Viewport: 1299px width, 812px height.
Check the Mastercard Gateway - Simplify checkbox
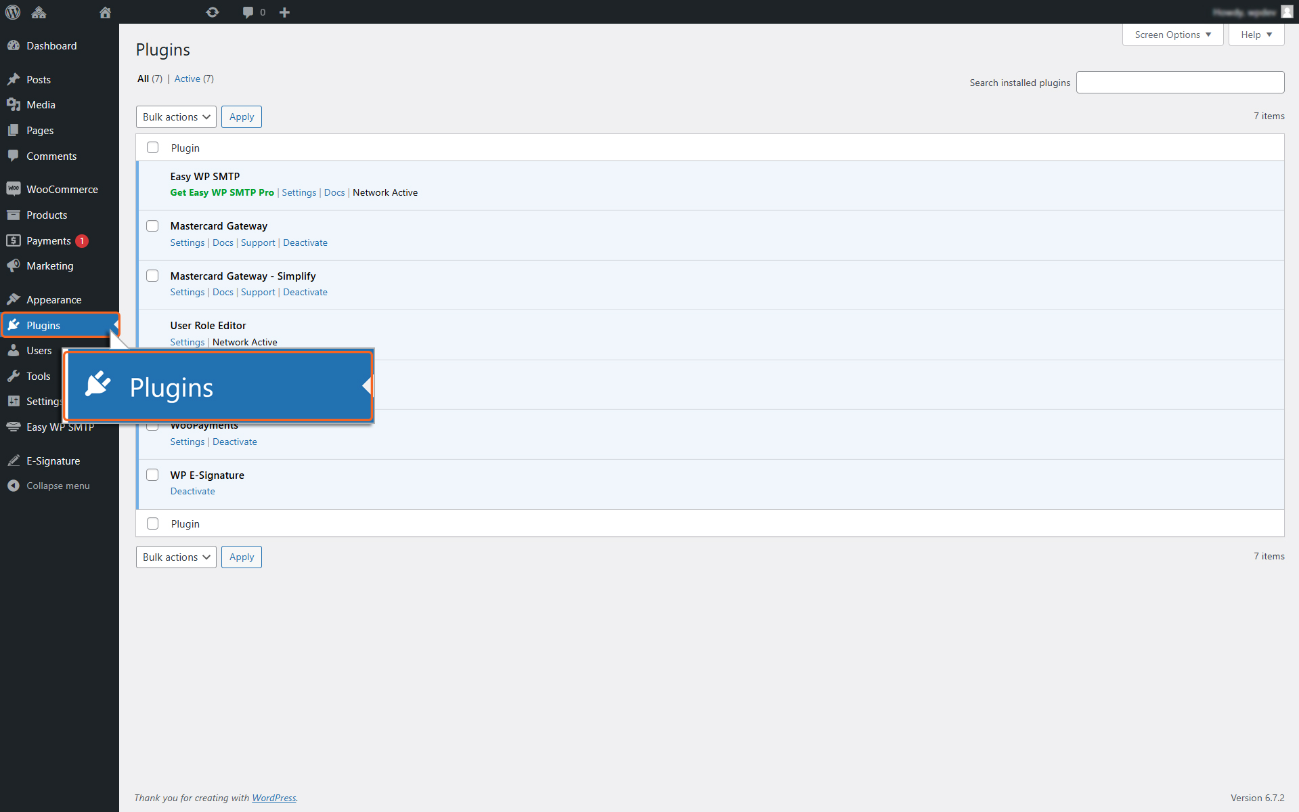152,276
